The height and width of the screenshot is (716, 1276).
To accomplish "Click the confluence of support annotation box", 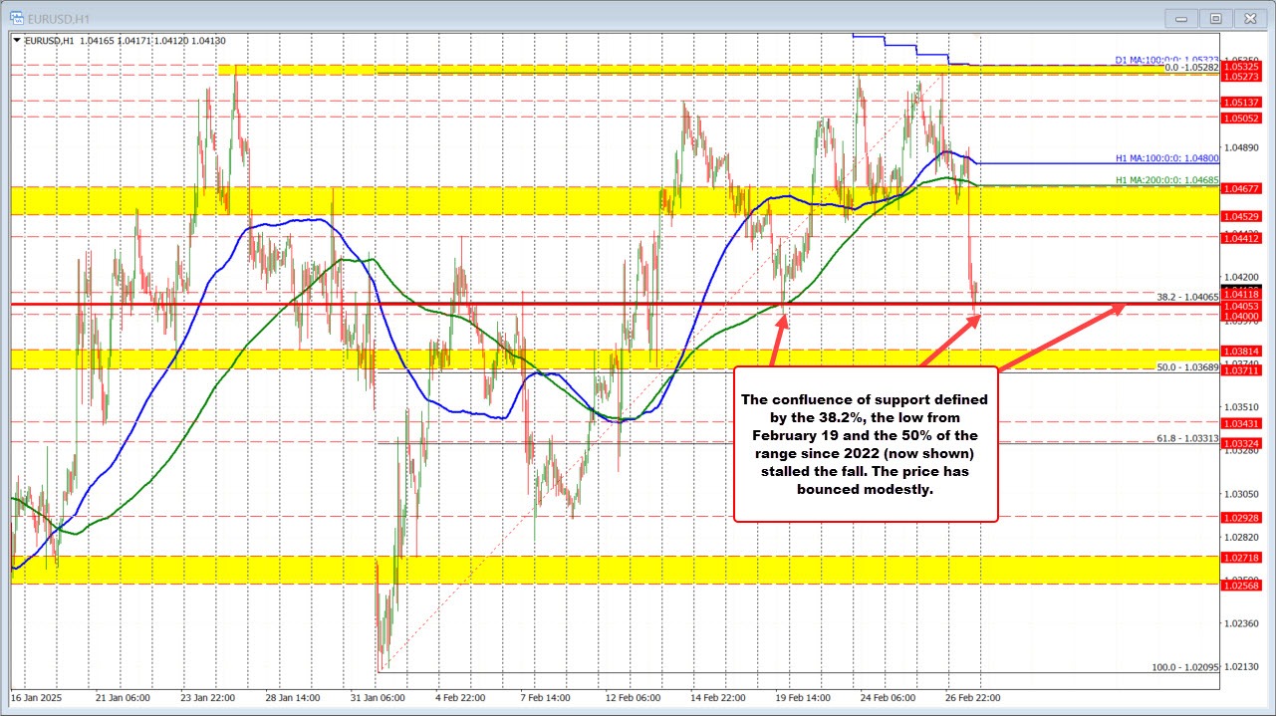I will tap(865, 444).
